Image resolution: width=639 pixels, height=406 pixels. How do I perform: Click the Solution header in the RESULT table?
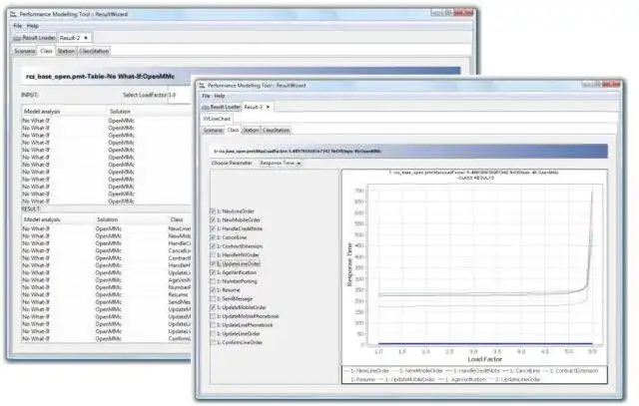coord(107,219)
